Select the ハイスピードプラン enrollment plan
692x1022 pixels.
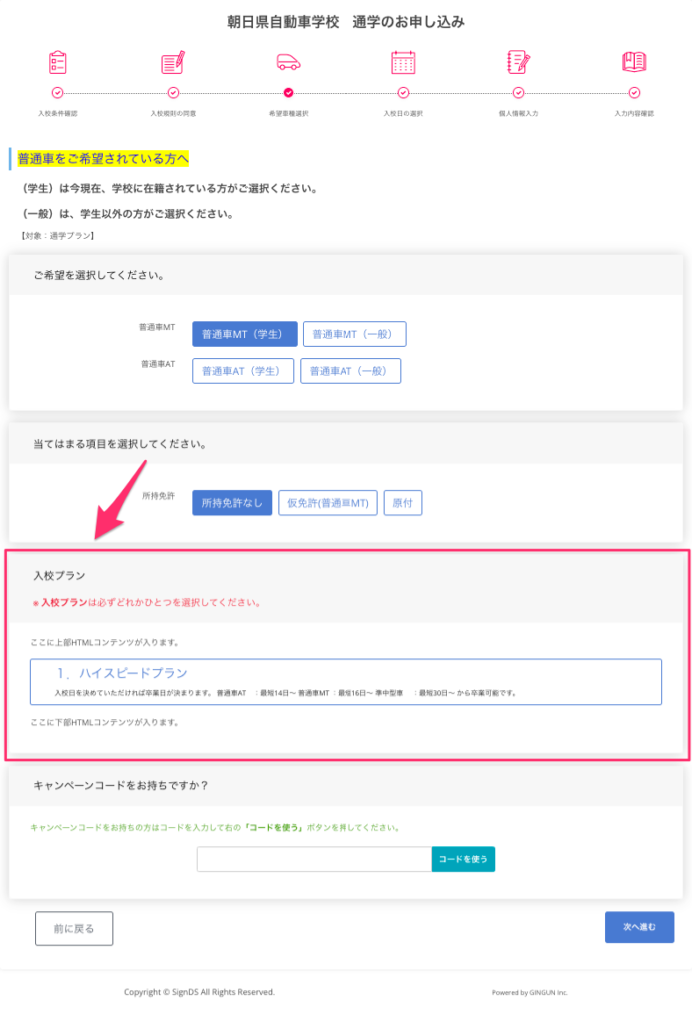(x=346, y=682)
